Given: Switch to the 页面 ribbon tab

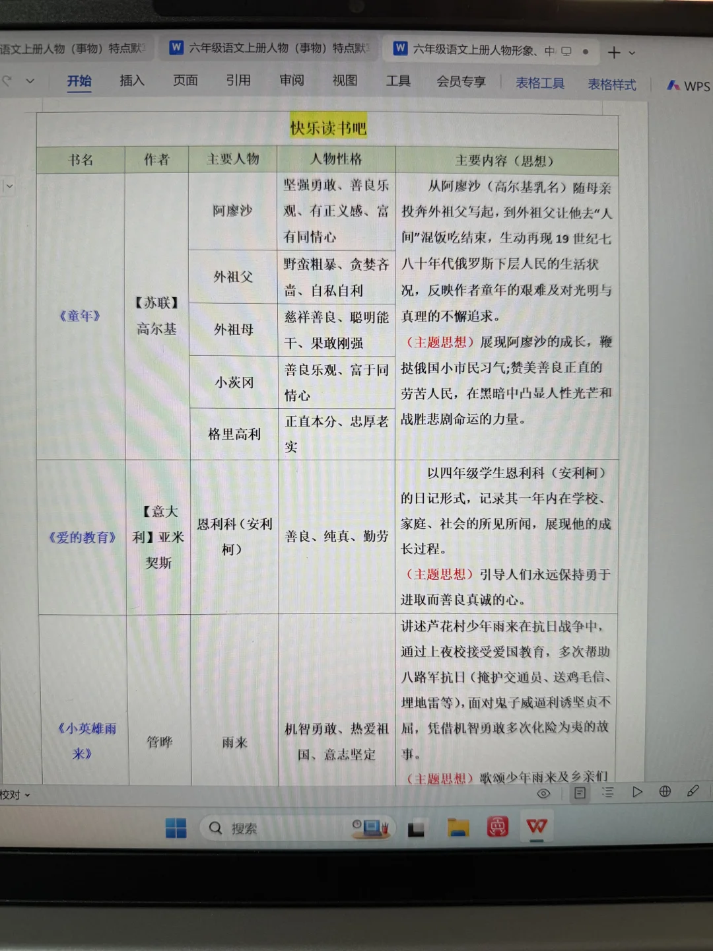Looking at the screenshot, I should click(186, 81).
